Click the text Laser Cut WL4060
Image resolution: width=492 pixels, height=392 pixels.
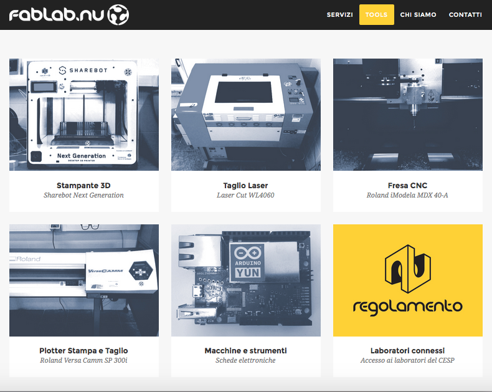click(x=245, y=195)
